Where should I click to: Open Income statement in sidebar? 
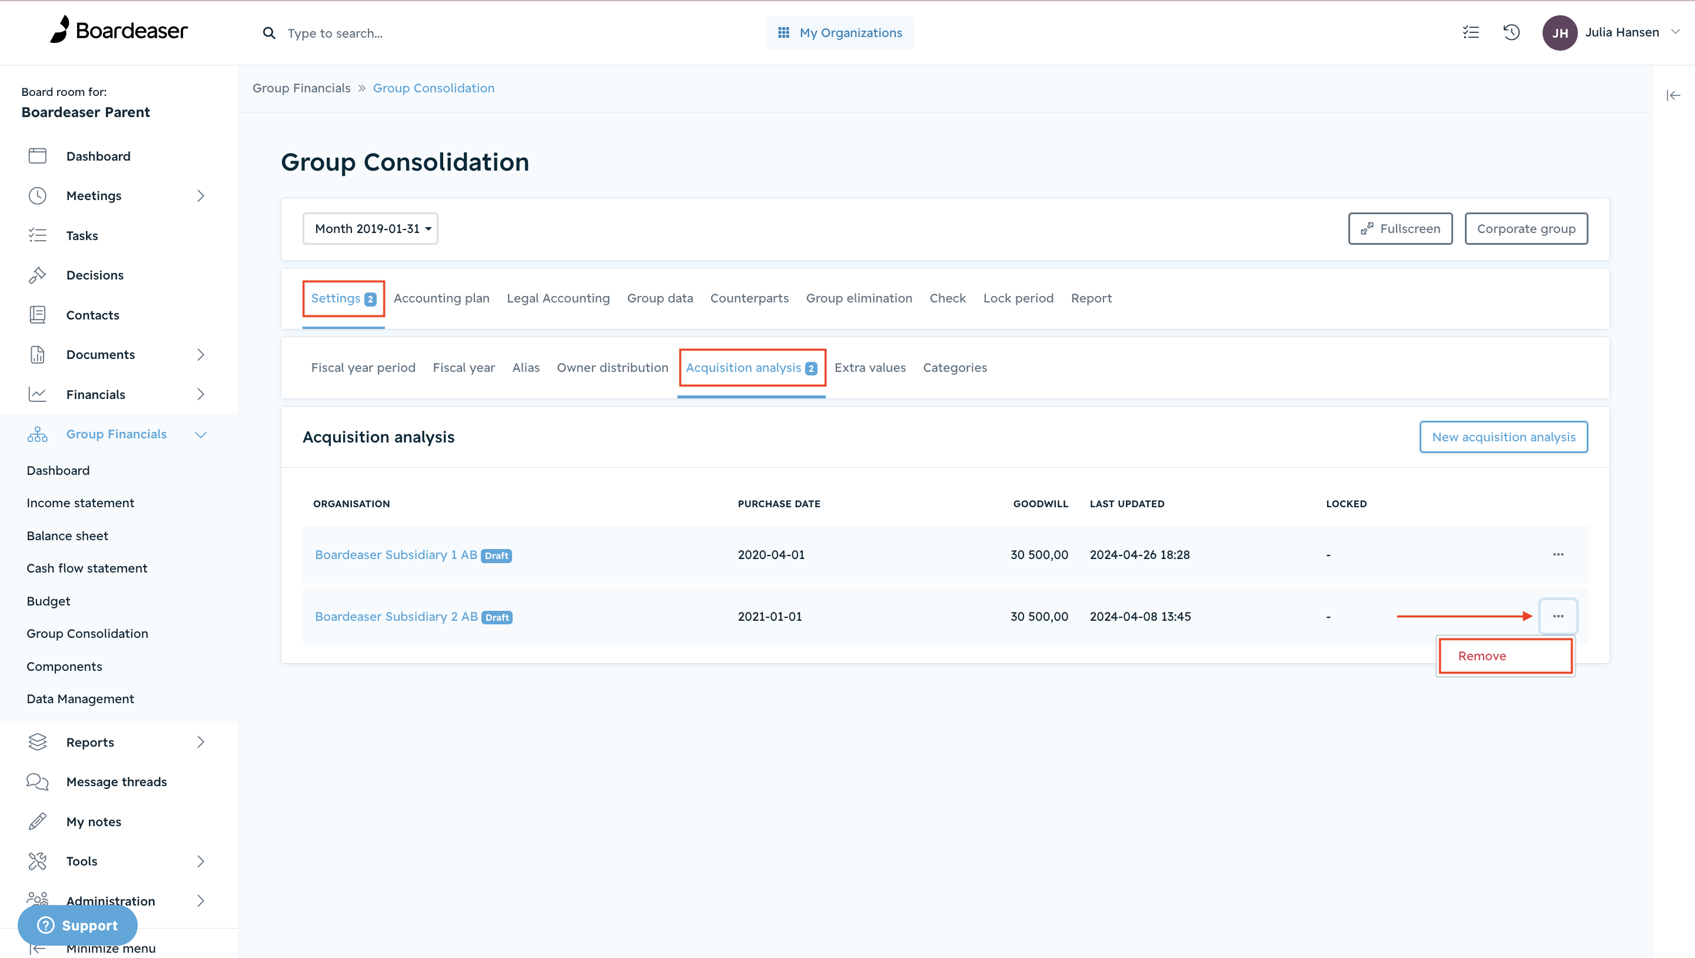click(80, 503)
